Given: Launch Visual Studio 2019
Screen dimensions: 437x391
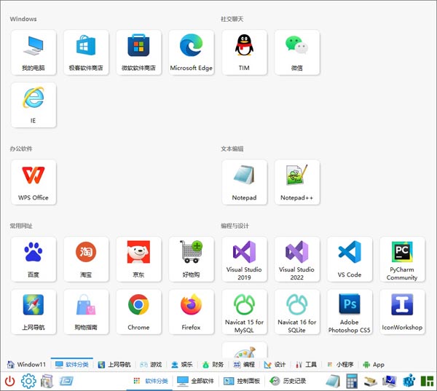Looking at the screenshot, I should (x=245, y=259).
